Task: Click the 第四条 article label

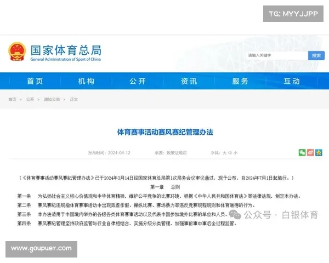Action: tap(24, 224)
